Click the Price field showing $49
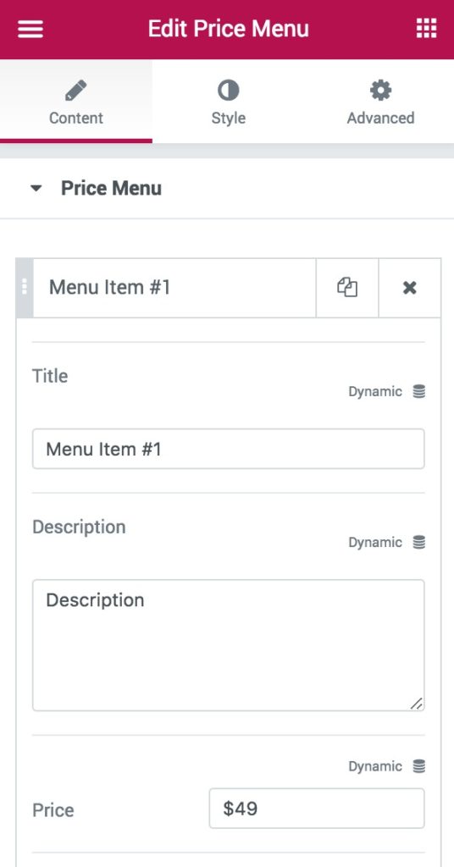This screenshot has width=454, height=867. pyautogui.click(x=317, y=809)
